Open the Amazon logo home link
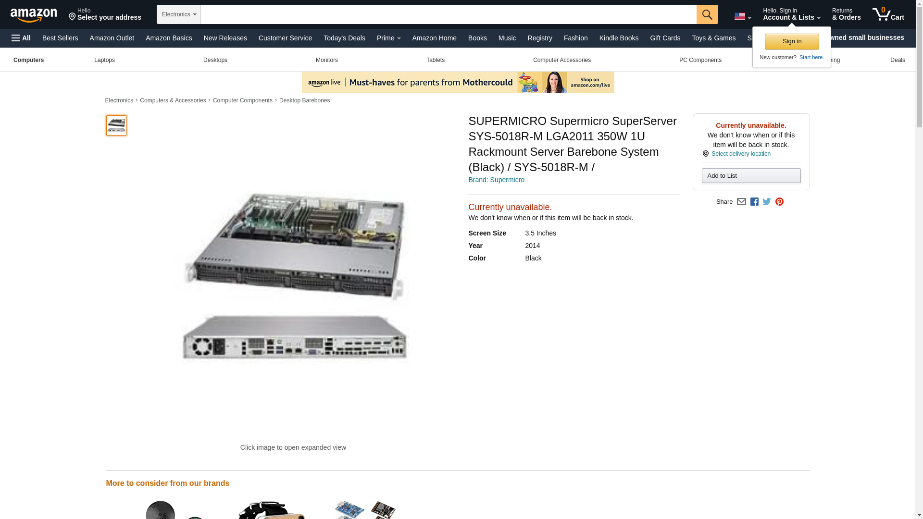This screenshot has width=923, height=519. coord(34,15)
